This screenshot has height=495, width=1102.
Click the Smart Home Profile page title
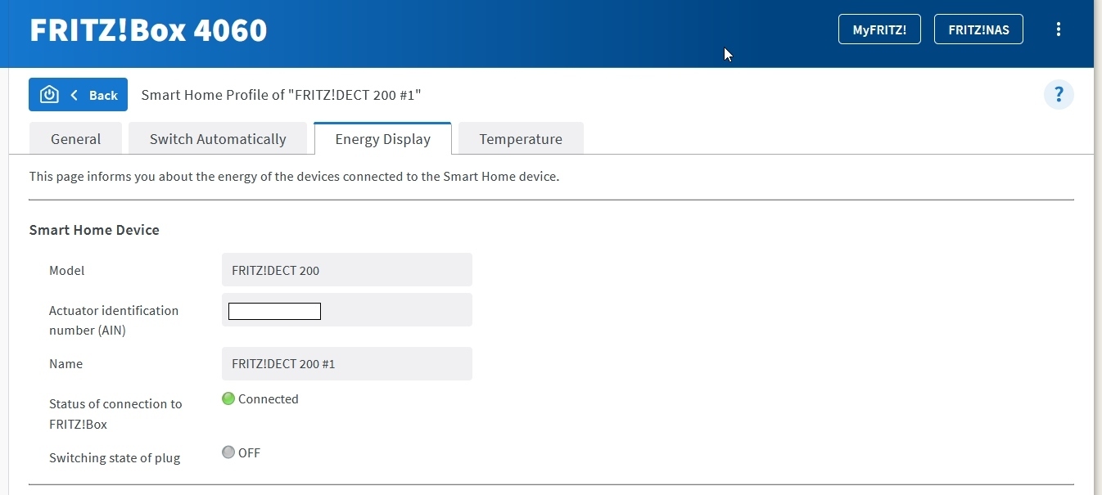coord(281,95)
